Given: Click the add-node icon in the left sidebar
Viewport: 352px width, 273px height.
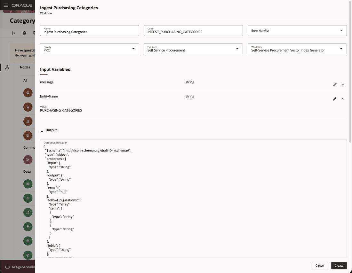Looking at the screenshot, I should pyautogui.click(x=7, y=67).
